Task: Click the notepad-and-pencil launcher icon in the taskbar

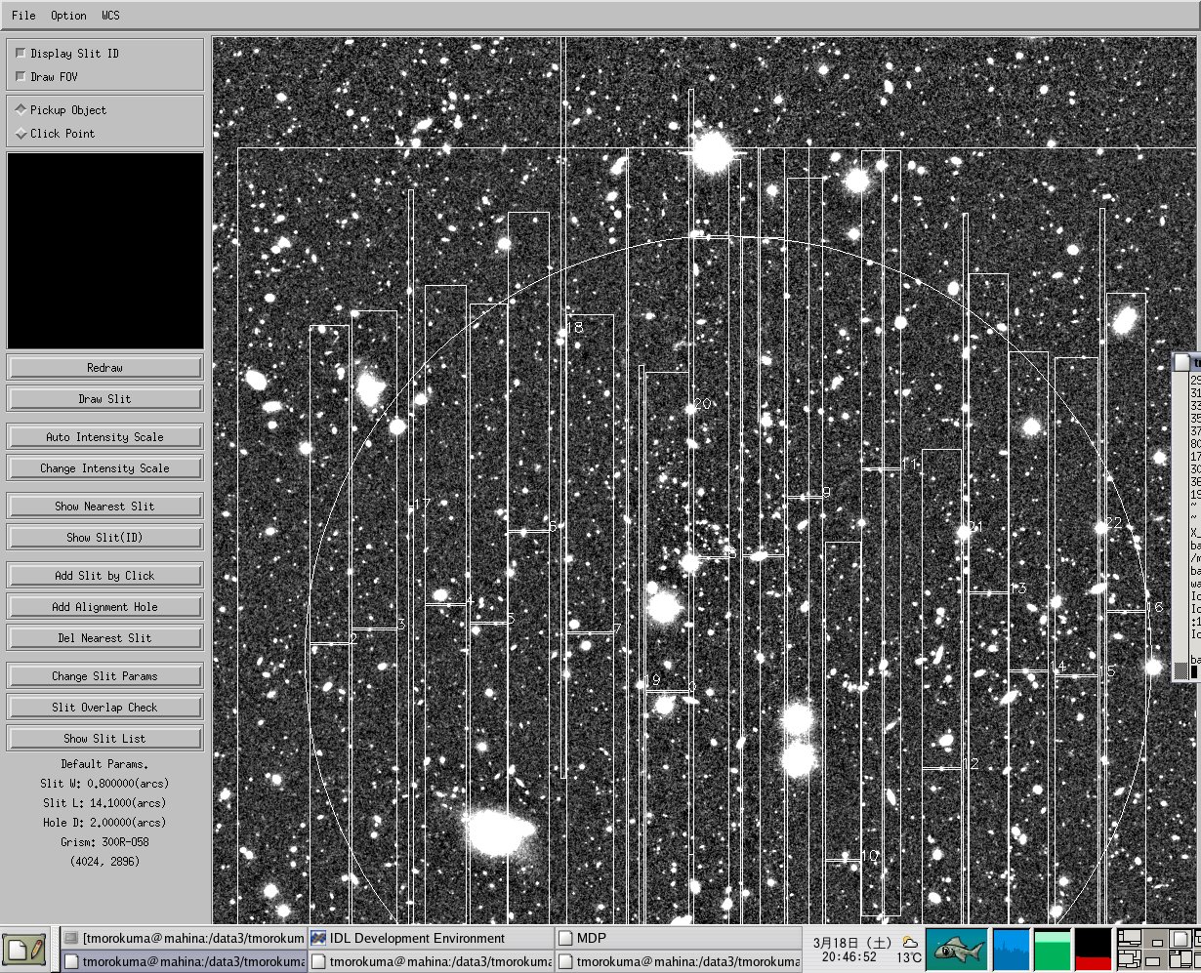Action: coord(24,949)
